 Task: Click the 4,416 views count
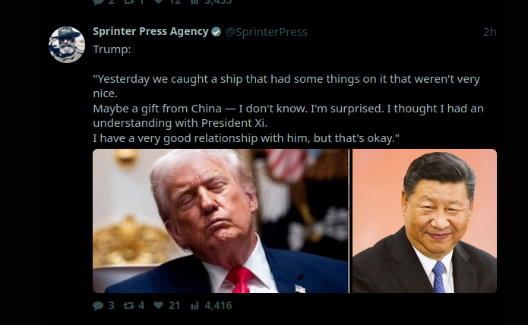click(x=218, y=305)
